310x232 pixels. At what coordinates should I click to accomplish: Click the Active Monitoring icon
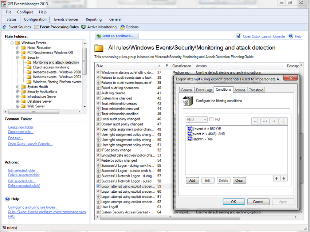coord(83,27)
